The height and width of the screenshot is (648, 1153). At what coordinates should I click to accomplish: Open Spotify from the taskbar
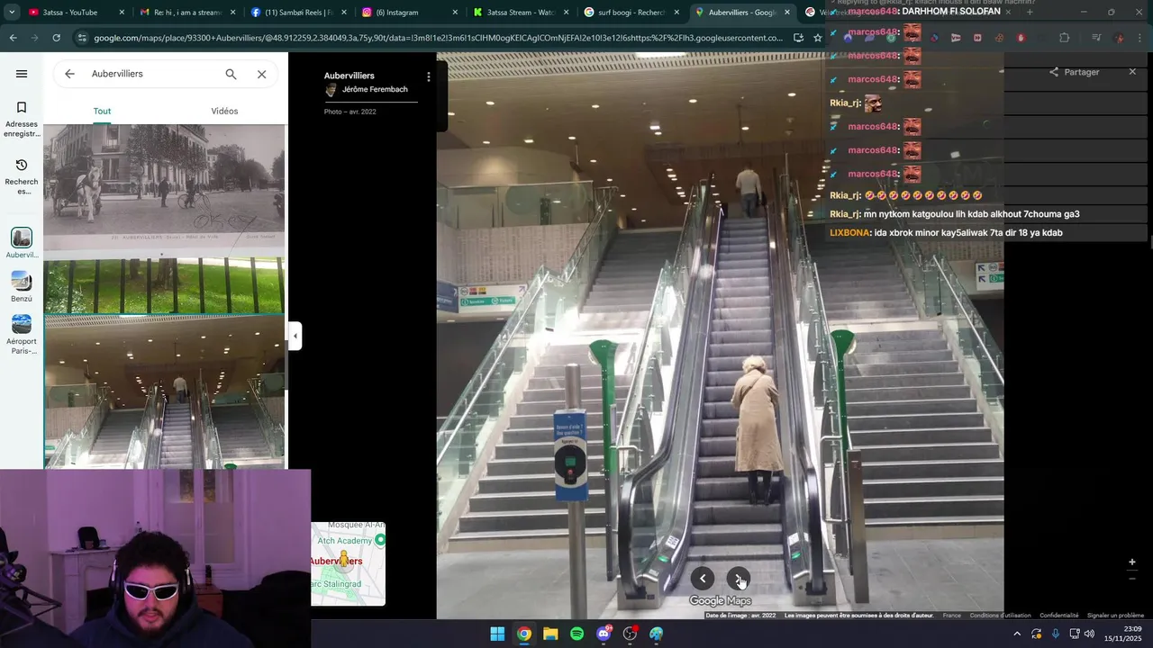click(576, 634)
